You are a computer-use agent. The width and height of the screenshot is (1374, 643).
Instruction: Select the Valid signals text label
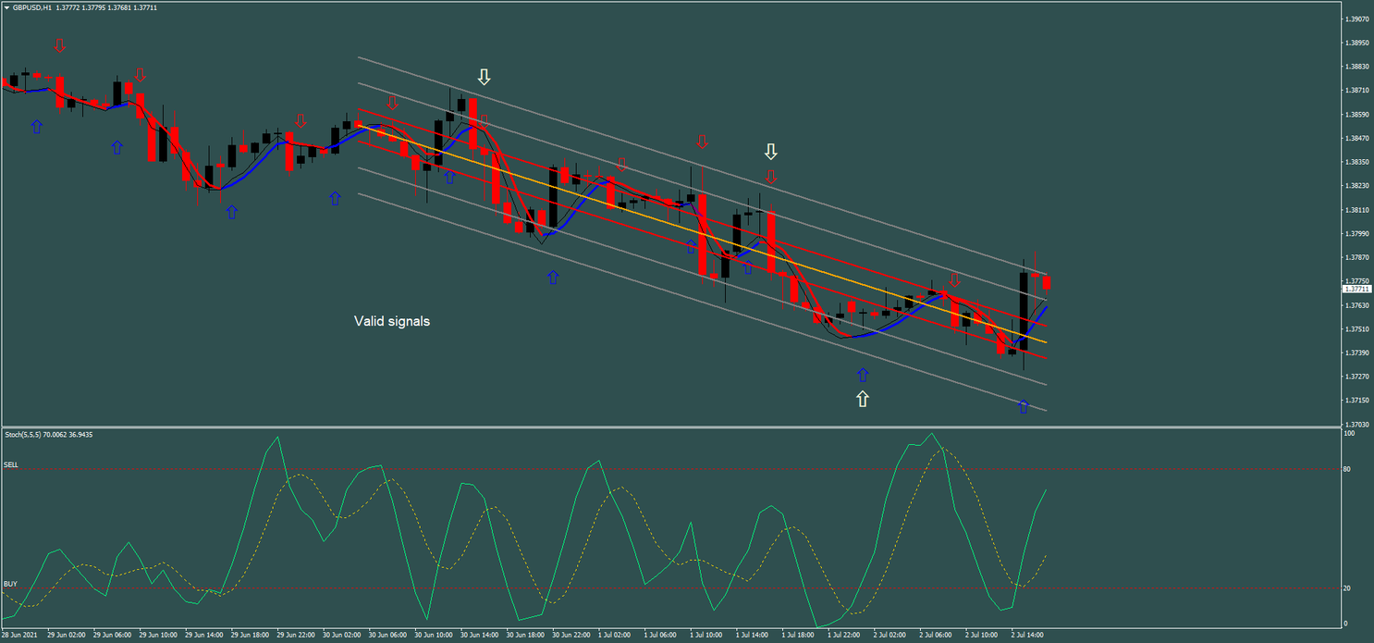pos(390,321)
